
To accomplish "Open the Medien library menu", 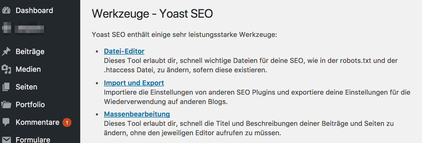I will [x=28, y=69].
